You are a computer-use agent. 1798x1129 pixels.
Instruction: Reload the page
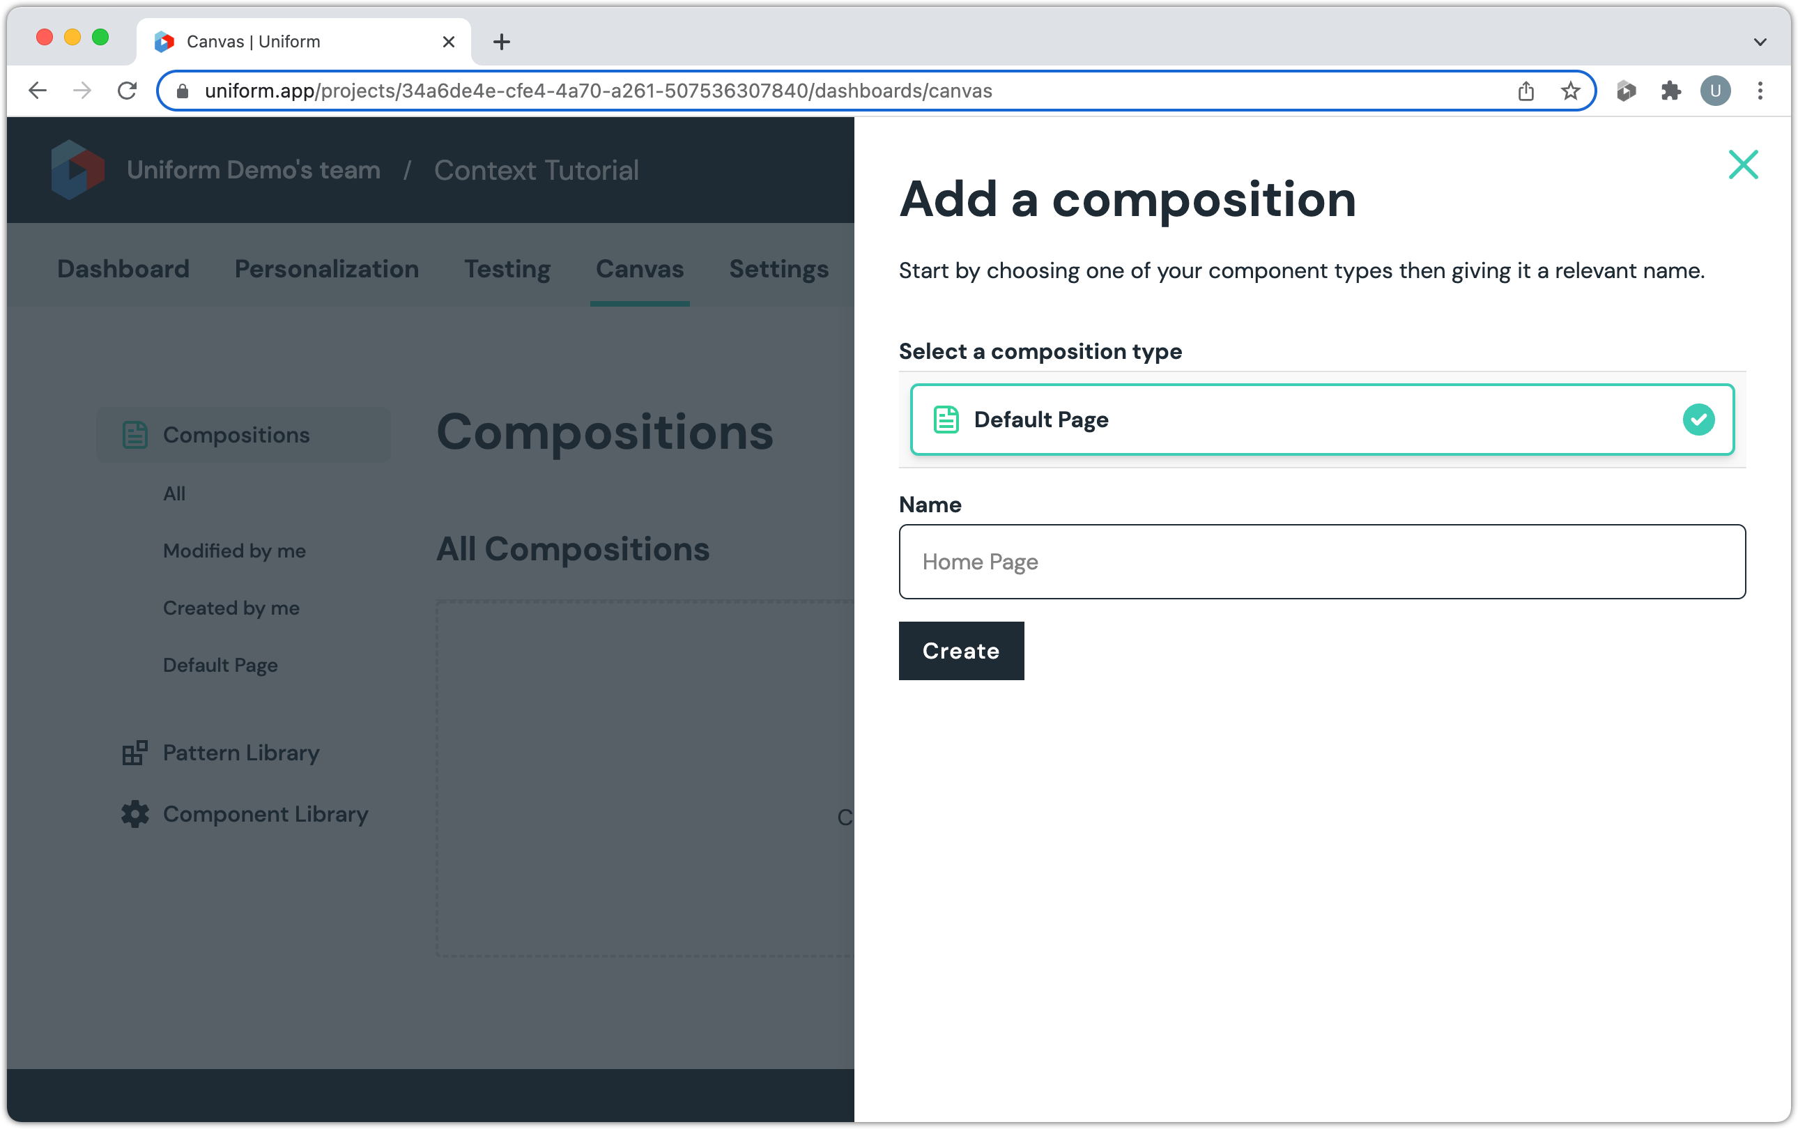[x=128, y=91]
